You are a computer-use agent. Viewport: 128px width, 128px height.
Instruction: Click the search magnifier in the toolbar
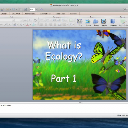point(125,9)
